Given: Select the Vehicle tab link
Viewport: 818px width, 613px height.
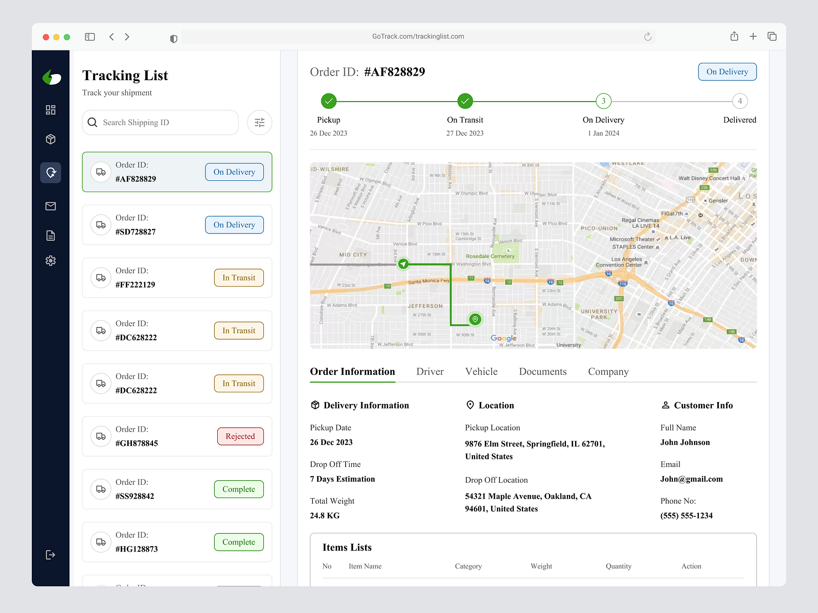Looking at the screenshot, I should point(481,371).
